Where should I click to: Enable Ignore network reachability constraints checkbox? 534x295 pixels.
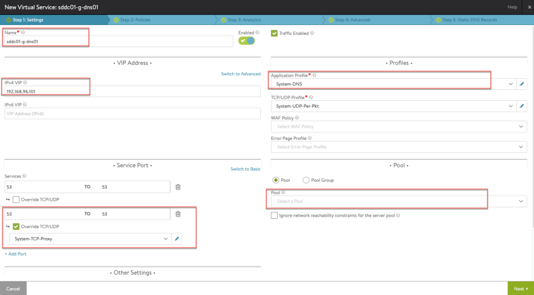tap(274, 216)
